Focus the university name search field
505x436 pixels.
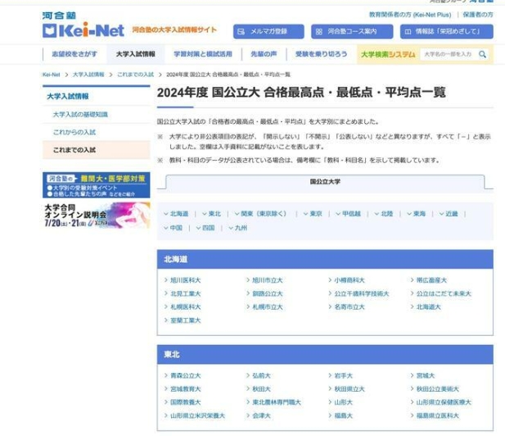tap(448, 54)
